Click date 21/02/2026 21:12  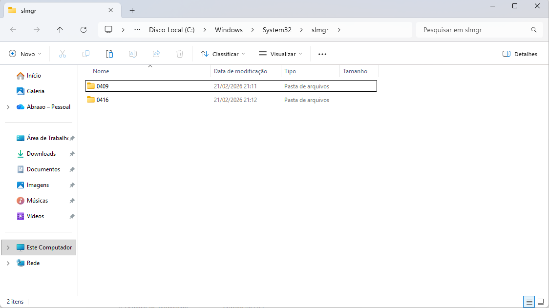(x=235, y=100)
